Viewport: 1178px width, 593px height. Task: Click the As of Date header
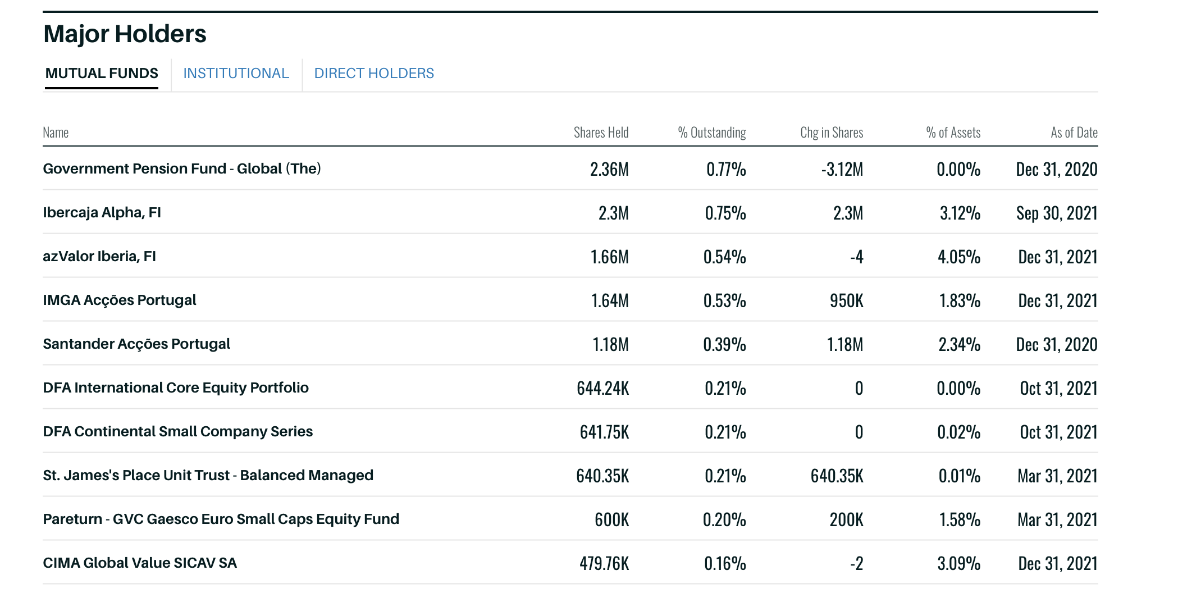[1074, 133]
